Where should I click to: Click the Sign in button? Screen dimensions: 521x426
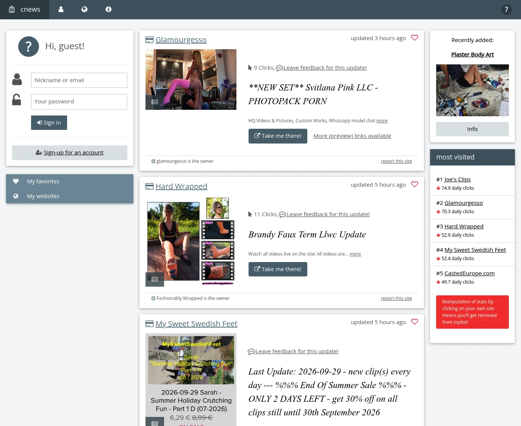[x=49, y=123]
